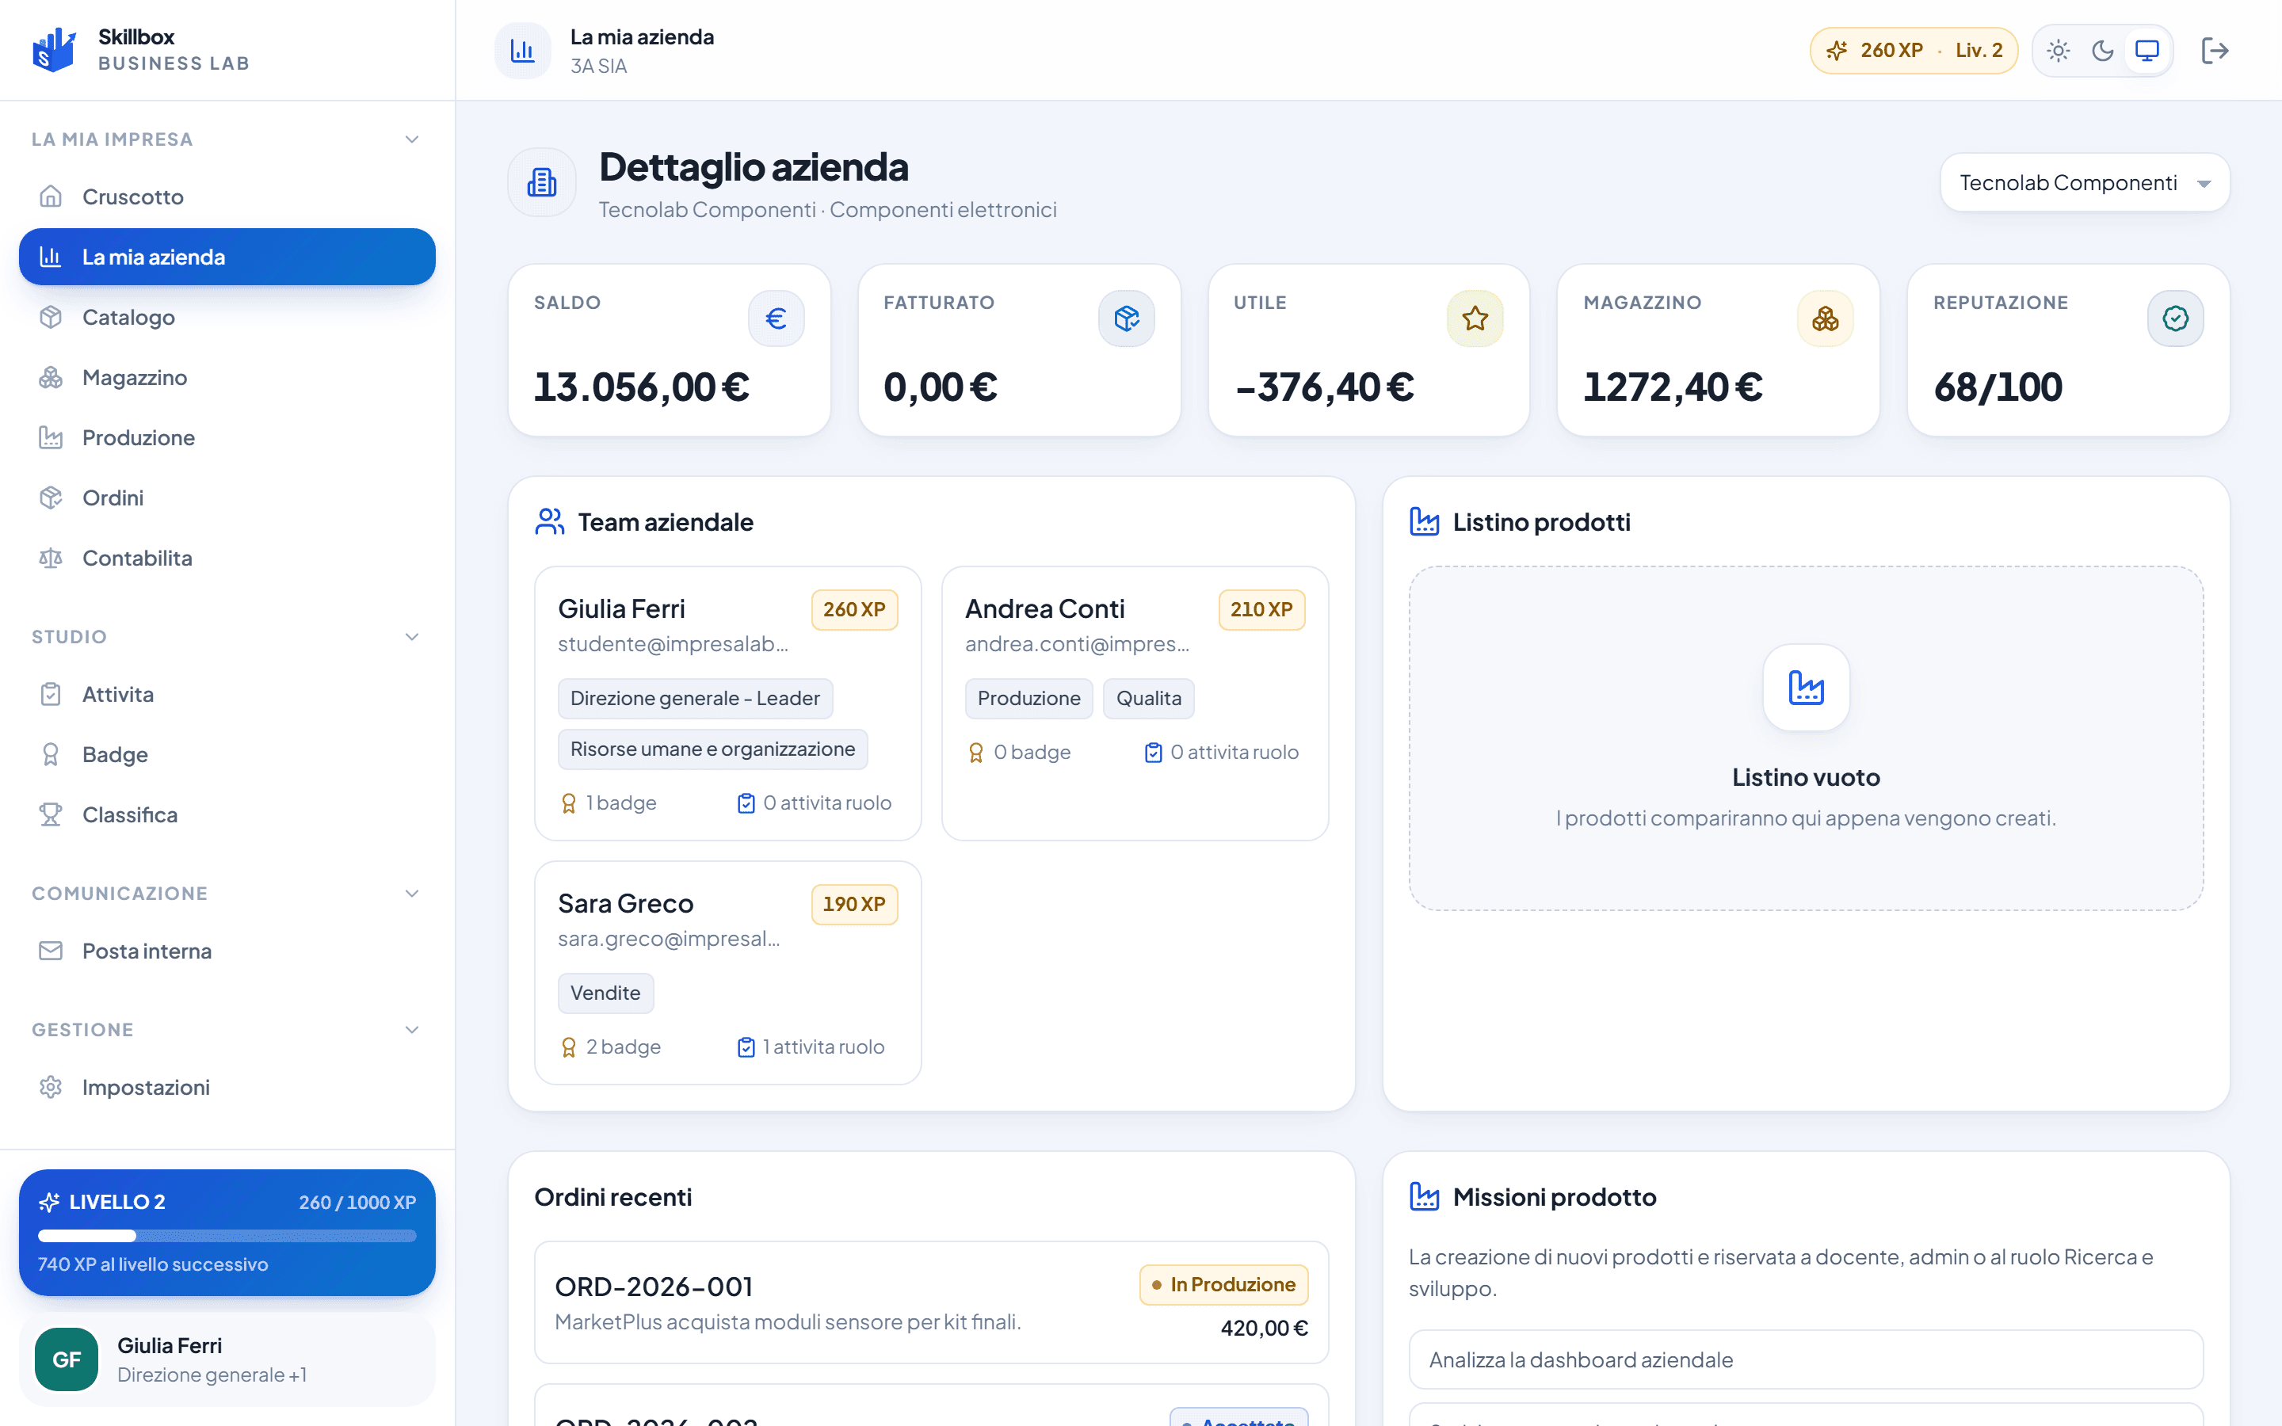Image resolution: width=2282 pixels, height=1426 pixels.
Task: Click Andrea Conti's 0 badge ribbon icon
Action: pyautogui.click(x=976, y=753)
